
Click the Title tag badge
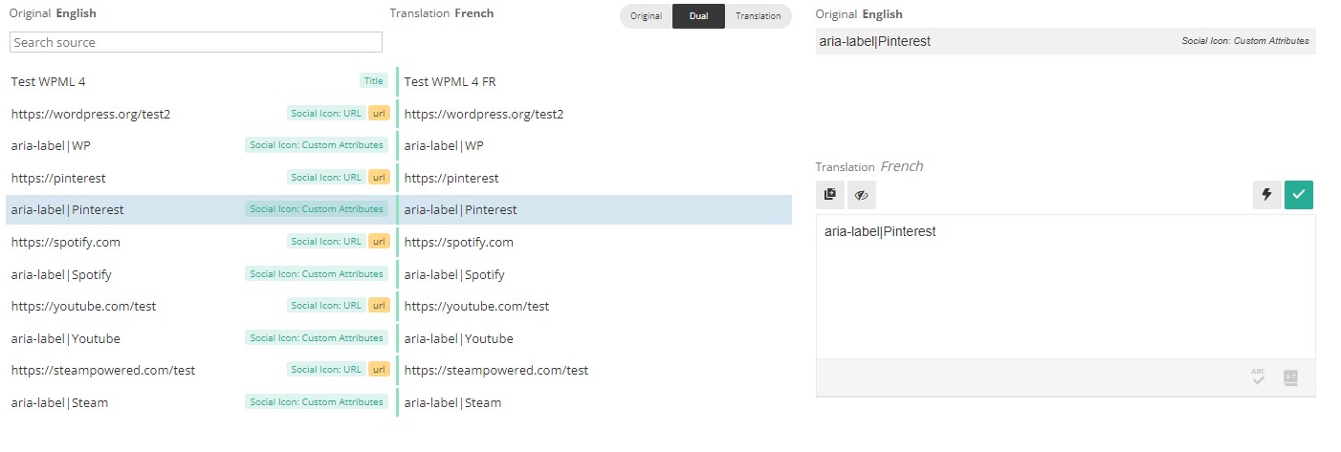(374, 81)
